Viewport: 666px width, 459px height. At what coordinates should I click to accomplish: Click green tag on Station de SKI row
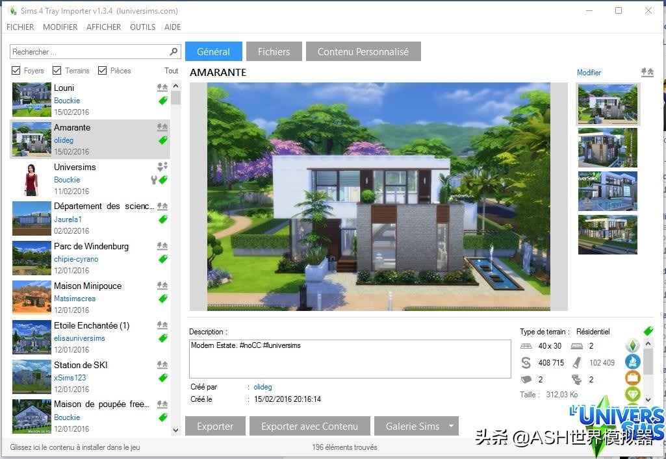click(163, 378)
